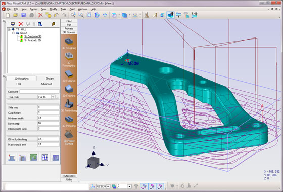283x192 pixels.
Task: Select the 3D Project Contour icon
Action: coord(69,135)
